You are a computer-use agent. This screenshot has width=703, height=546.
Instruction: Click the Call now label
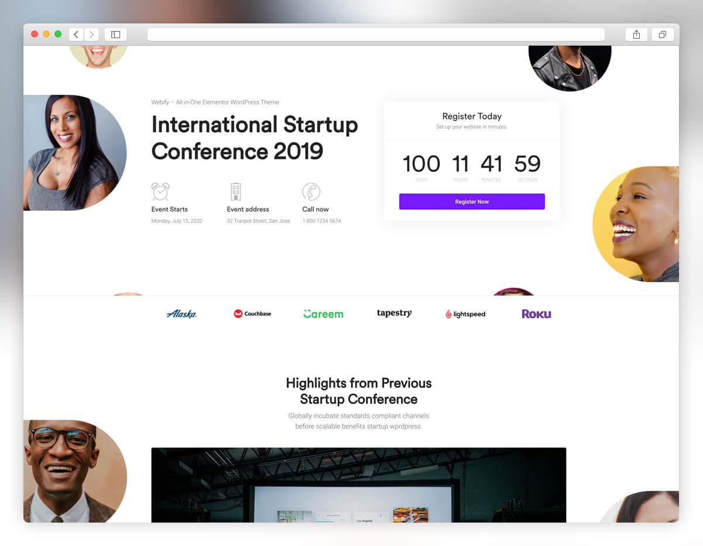pos(316,209)
